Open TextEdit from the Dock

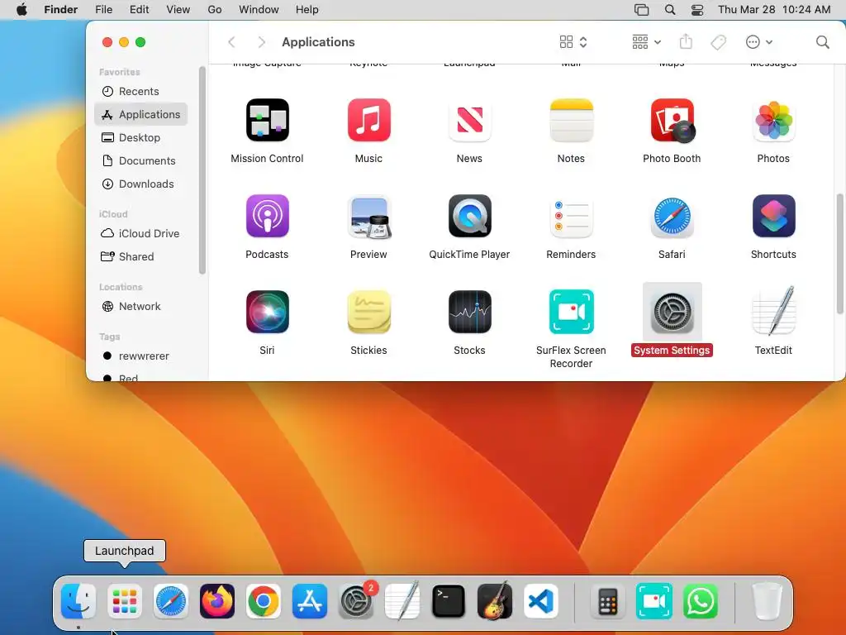[402, 600]
